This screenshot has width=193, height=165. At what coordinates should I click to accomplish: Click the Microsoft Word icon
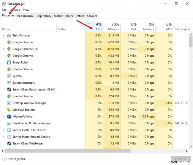pos(9,116)
